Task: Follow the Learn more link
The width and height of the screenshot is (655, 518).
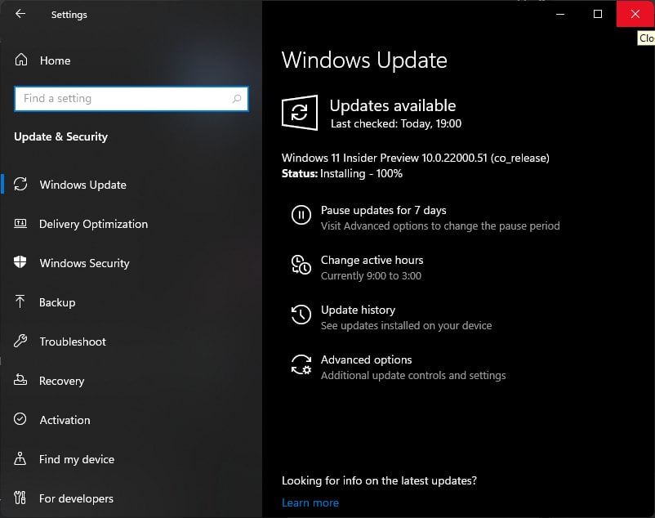Action: point(310,502)
